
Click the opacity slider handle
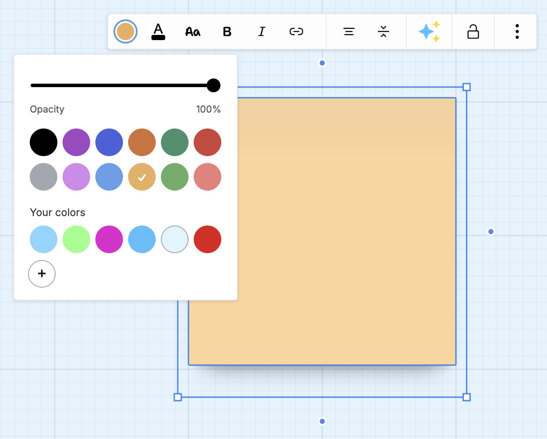pos(214,85)
